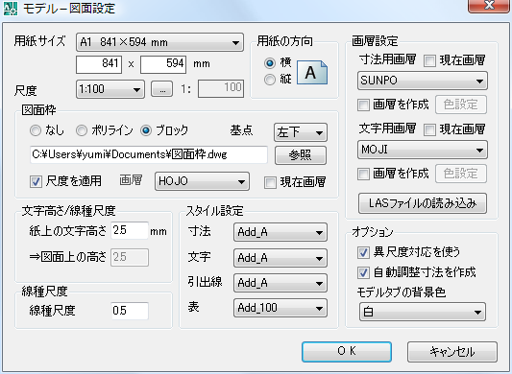Open the SUNPO layer dropdown
This screenshot has height=374, width=512.
423,81
